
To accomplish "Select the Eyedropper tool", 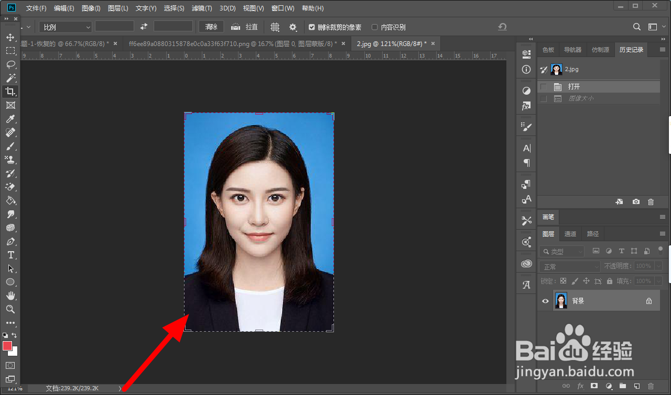I will tap(10, 119).
